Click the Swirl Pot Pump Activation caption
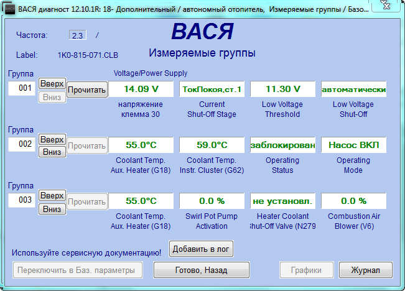405x291 pixels. click(212, 221)
